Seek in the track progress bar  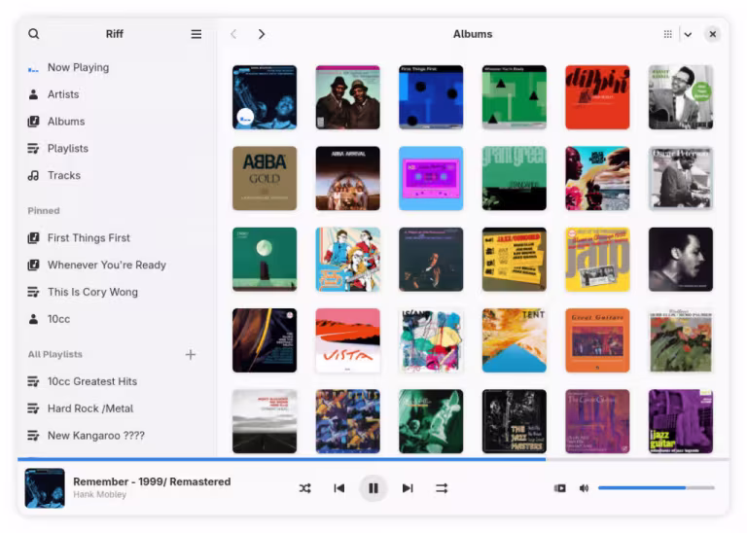tap(373, 460)
